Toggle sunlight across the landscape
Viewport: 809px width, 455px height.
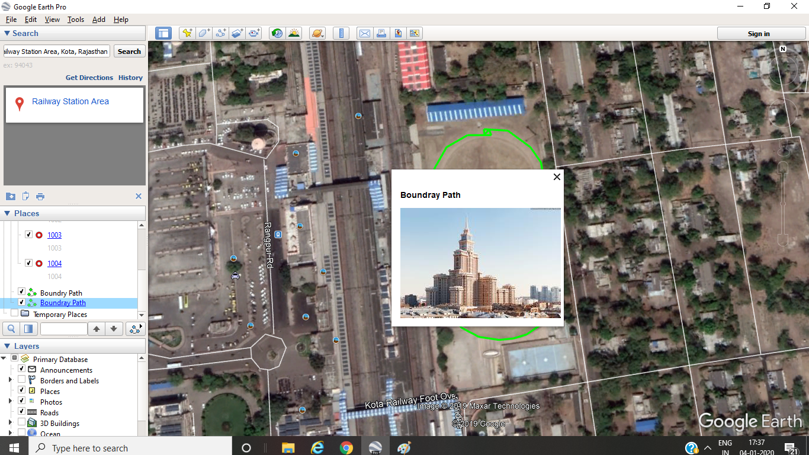(293, 33)
